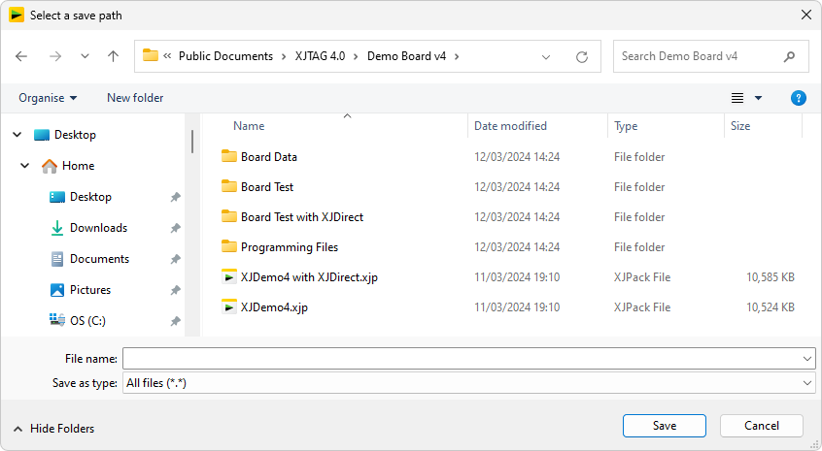Screen dimensions: 822x451
Task: Click the Back navigation arrow
Action: coord(21,56)
